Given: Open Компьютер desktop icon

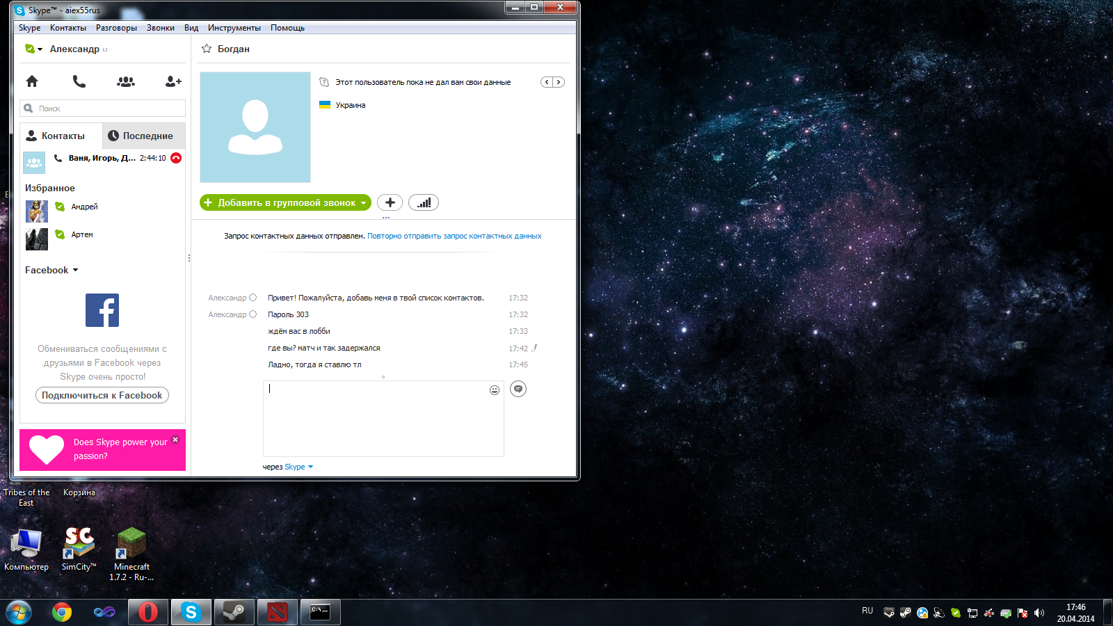Looking at the screenshot, I should [26, 548].
